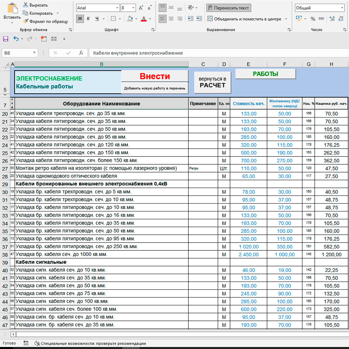The height and width of the screenshot is (349, 349).
Task: Select row 29 header
Action: click(x=5, y=184)
